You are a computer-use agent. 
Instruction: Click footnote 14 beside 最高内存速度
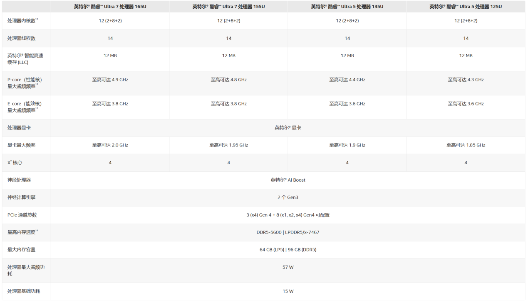tap(37, 231)
